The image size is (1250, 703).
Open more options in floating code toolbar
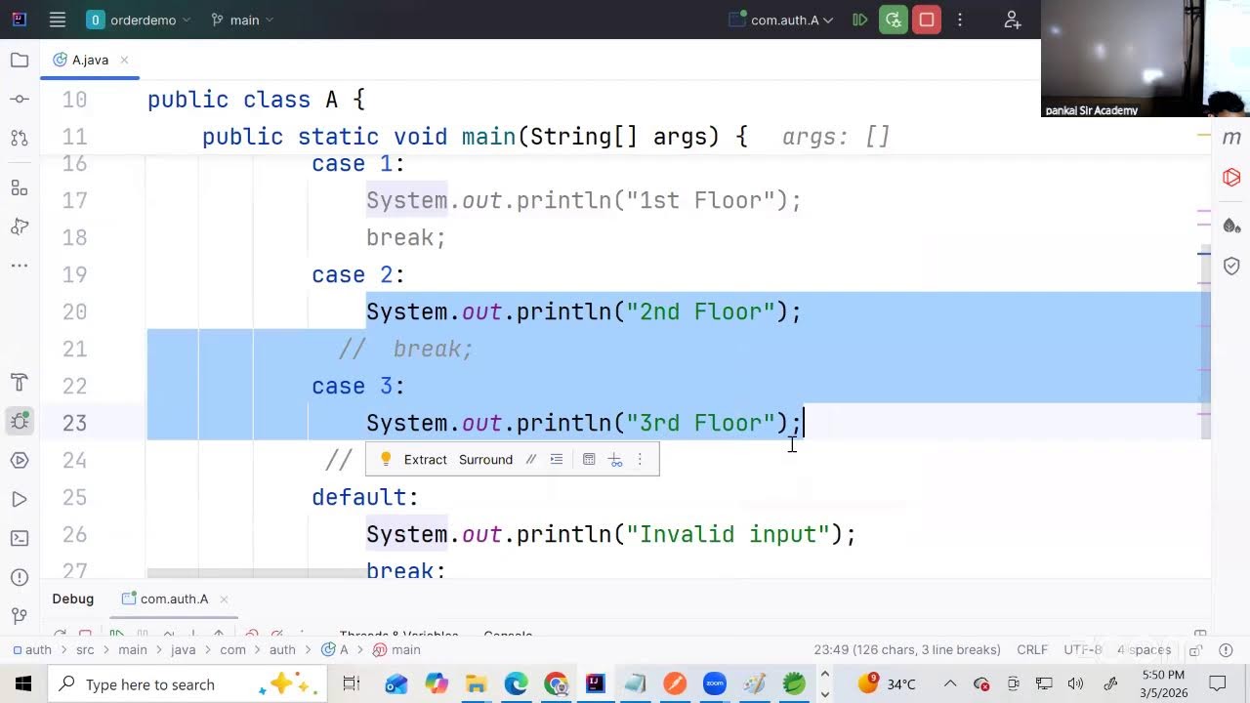(640, 459)
